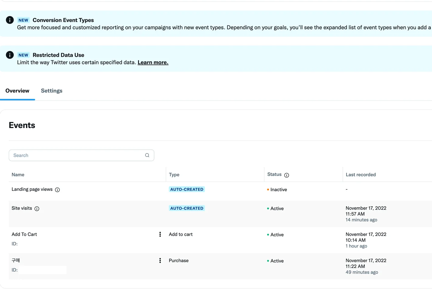Click the Name column header

(x=18, y=175)
